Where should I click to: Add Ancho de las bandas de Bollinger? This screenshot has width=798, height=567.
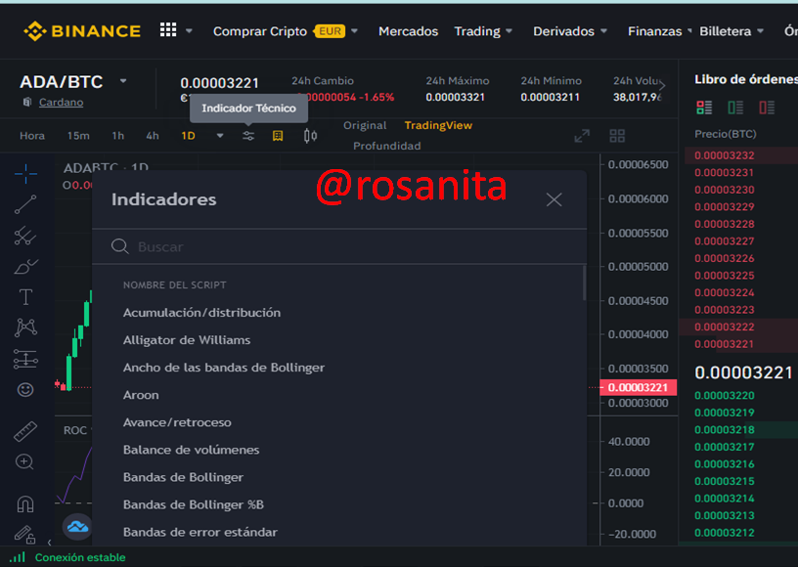[x=224, y=368]
